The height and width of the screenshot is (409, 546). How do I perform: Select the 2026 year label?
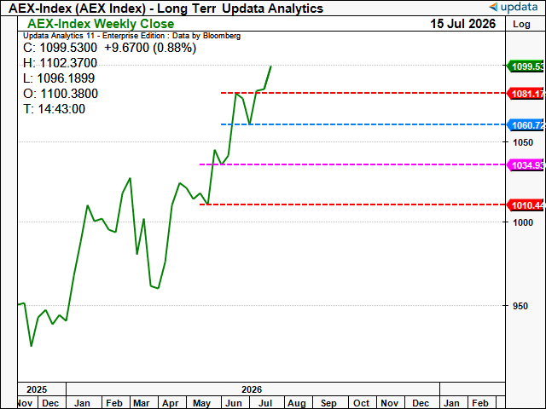pyautogui.click(x=252, y=389)
